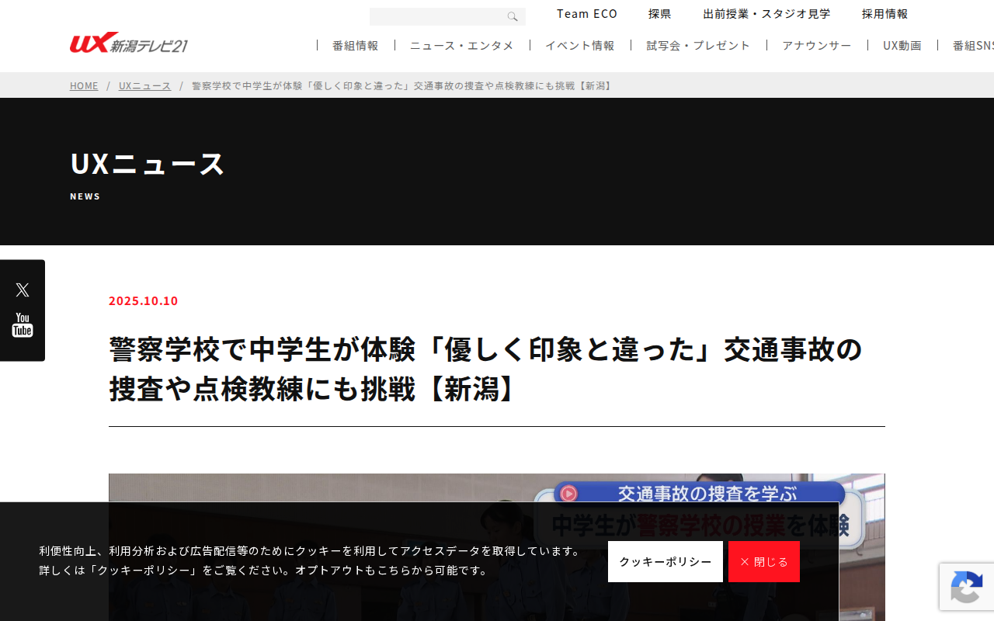
Task: Select 試写会・プレゼント menu item
Action: point(699,46)
